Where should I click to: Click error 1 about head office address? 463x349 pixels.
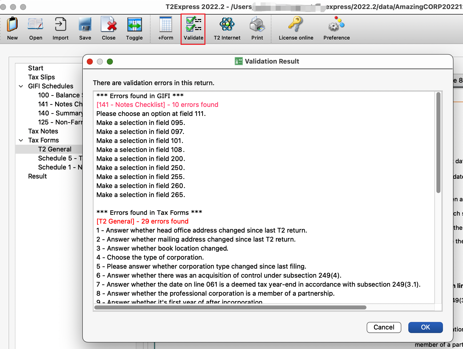coord(202,230)
